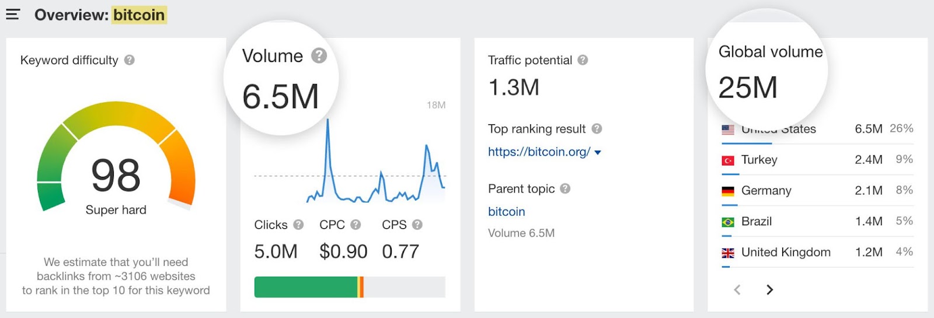Go to previous page of countries
Image resolution: width=934 pixels, height=318 pixels.
737,289
